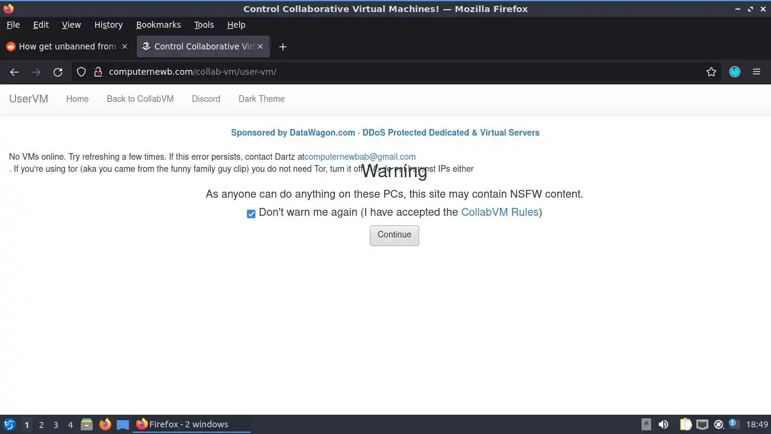The height and width of the screenshot is (434, 771).
Task: Open the volume speaker tray icon
Action: (663, 424)
